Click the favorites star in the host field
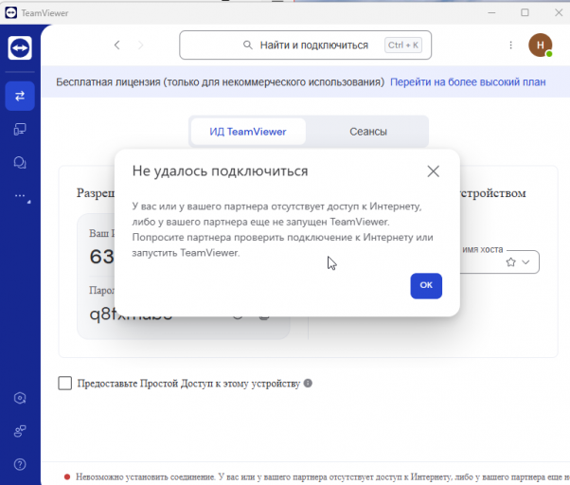The width and height of the screenshot is (570, 485). click(x=510, y=262)
